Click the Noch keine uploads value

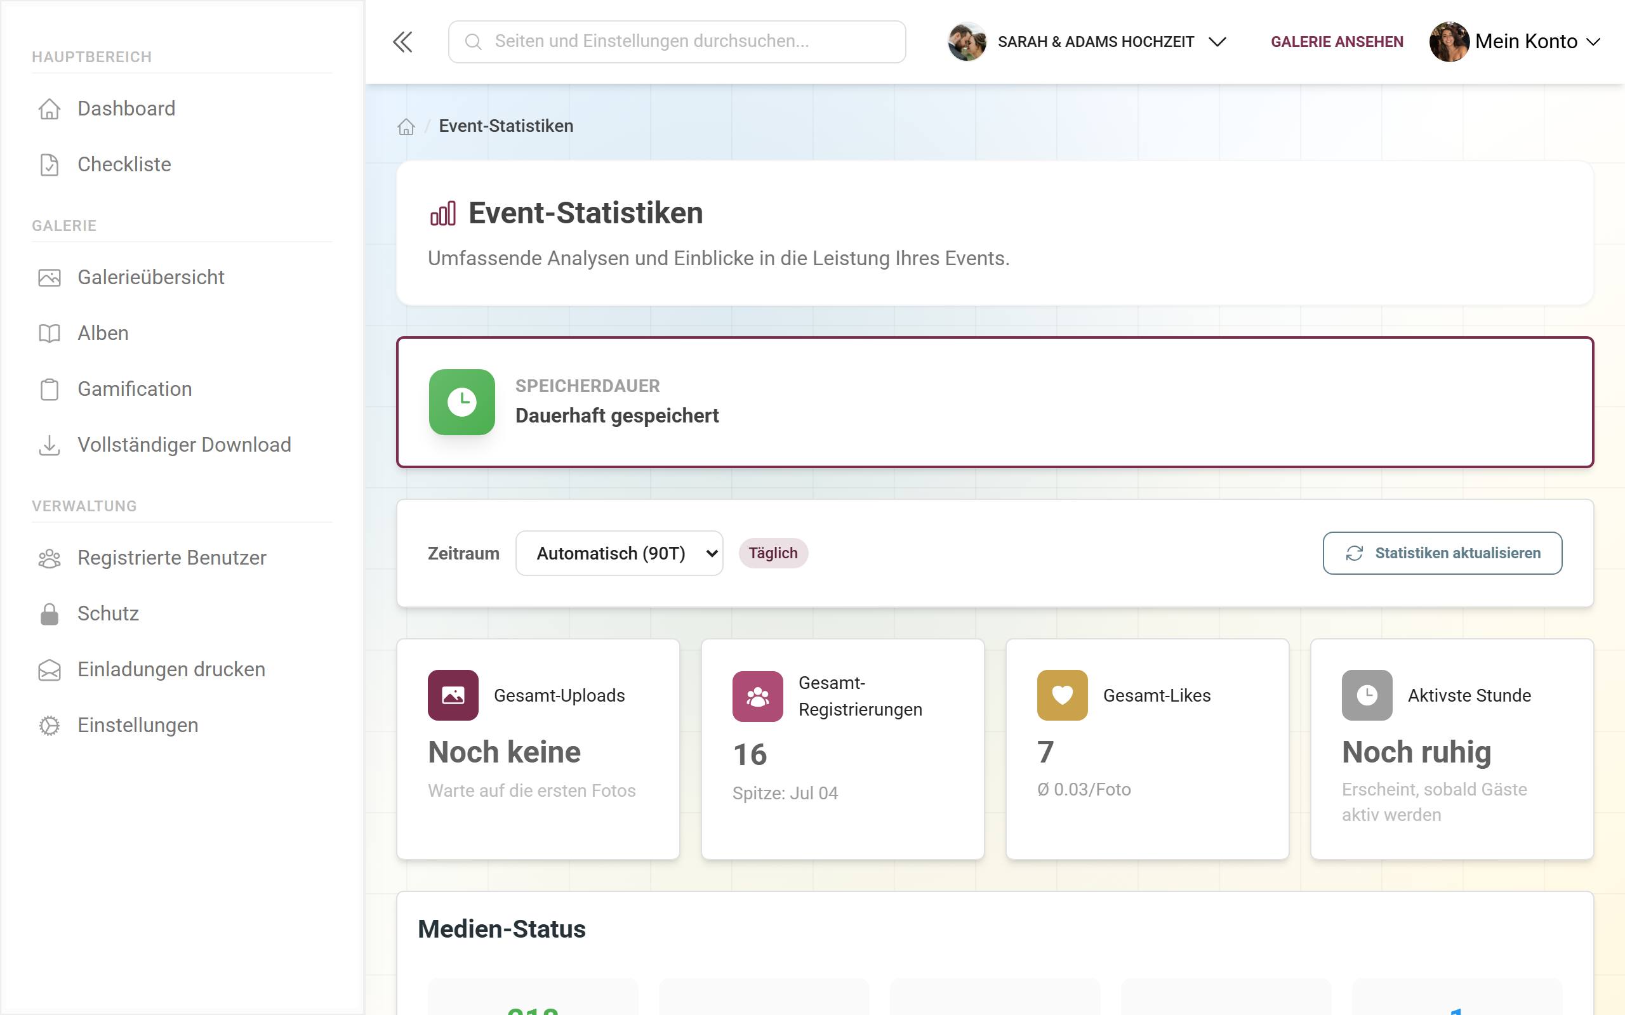click(x=504, y=752)
